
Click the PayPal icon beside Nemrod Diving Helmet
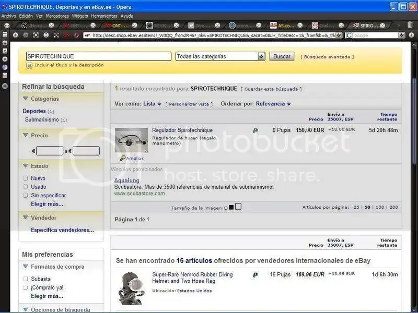point(256,275)
